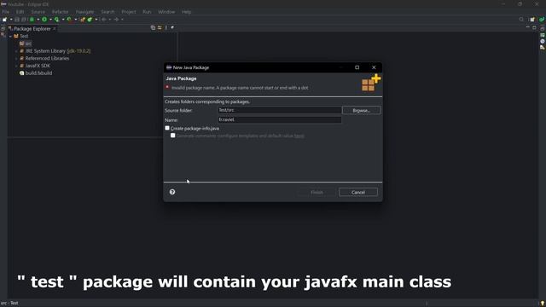Click the green Run toolbar icon
The height and width of the screenshot is (307, 546).
(44, 19)
